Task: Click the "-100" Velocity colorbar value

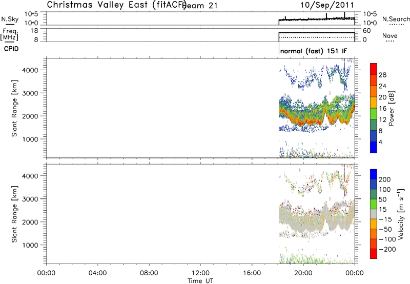Action: click(387, 239)
